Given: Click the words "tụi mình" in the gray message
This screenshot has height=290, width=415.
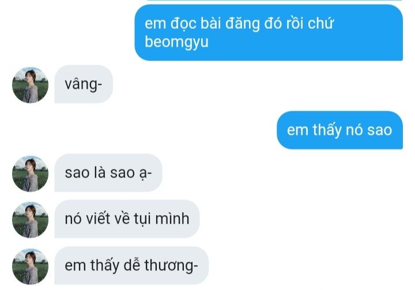Looking at the screenshot, I should 161,219.
